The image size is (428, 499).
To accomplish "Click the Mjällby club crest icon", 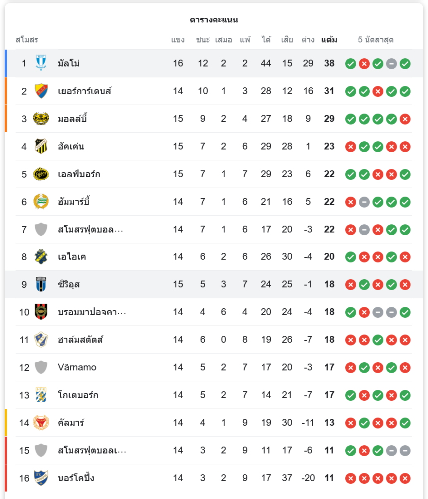I will (41, 119).
